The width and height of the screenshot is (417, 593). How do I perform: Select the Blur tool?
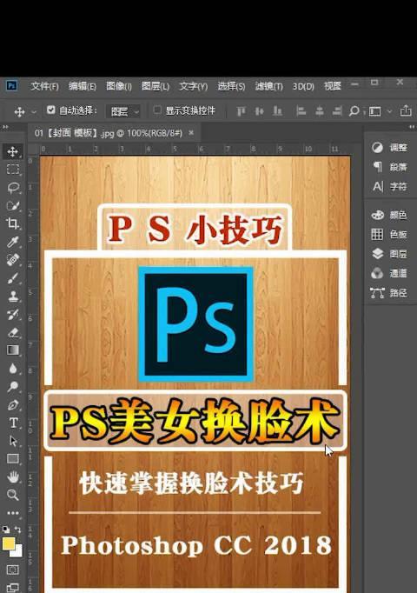click(x=13, y=369)
